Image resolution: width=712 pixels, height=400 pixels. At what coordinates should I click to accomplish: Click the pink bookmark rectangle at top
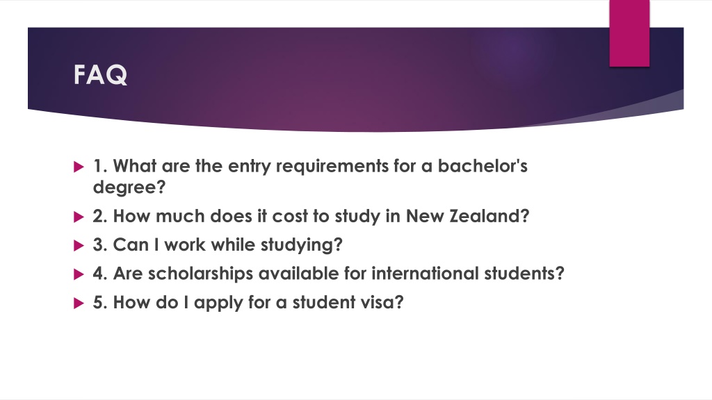click(629, 33)
